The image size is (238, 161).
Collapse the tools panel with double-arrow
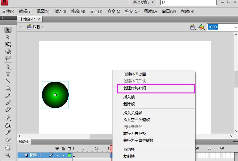coord(2,18)
